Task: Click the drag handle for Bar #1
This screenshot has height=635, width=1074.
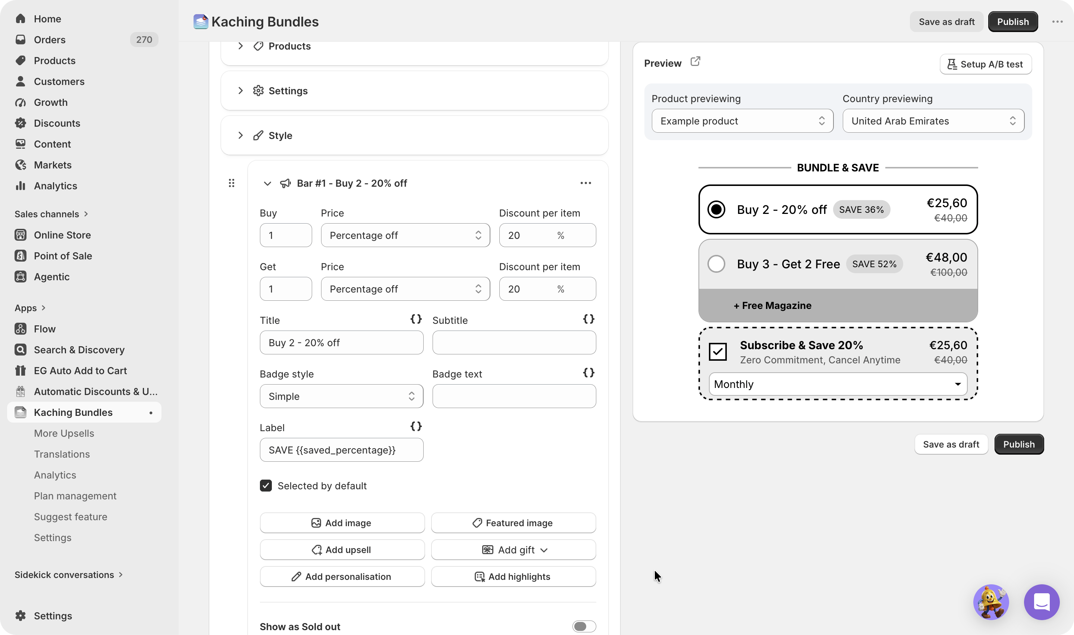Action: click(x=232, y=183)
